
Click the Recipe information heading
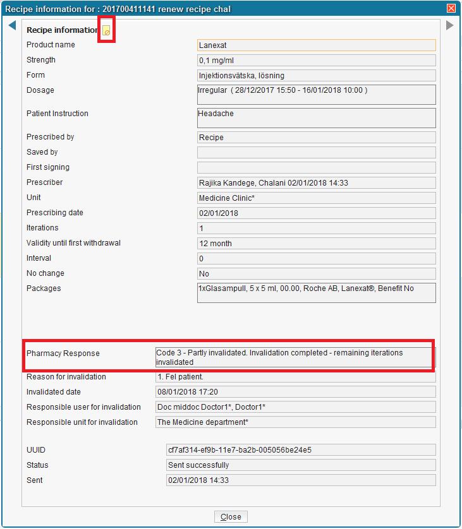pyautogui.click(x=63, y=30)
